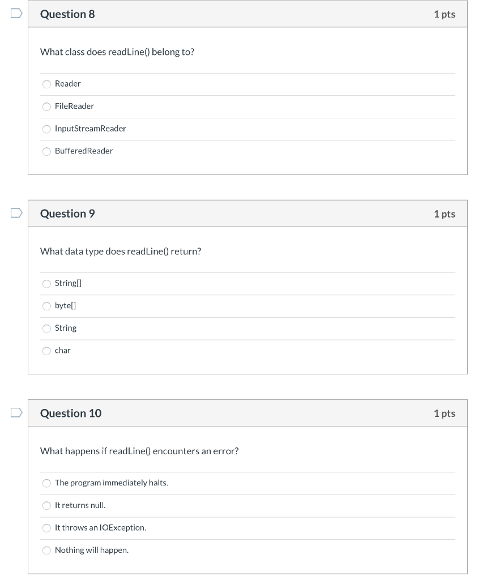Screen dimensions: 495x580
Task: Choose String as the return type
Action: click(46, 329)
